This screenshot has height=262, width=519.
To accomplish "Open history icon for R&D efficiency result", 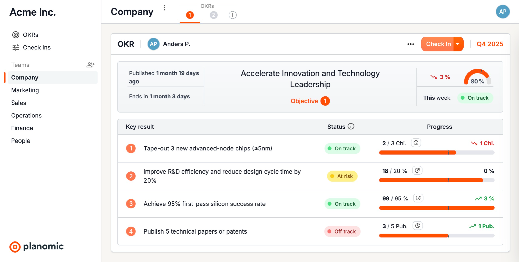I will pyautogui.click(x=417, y=170).
